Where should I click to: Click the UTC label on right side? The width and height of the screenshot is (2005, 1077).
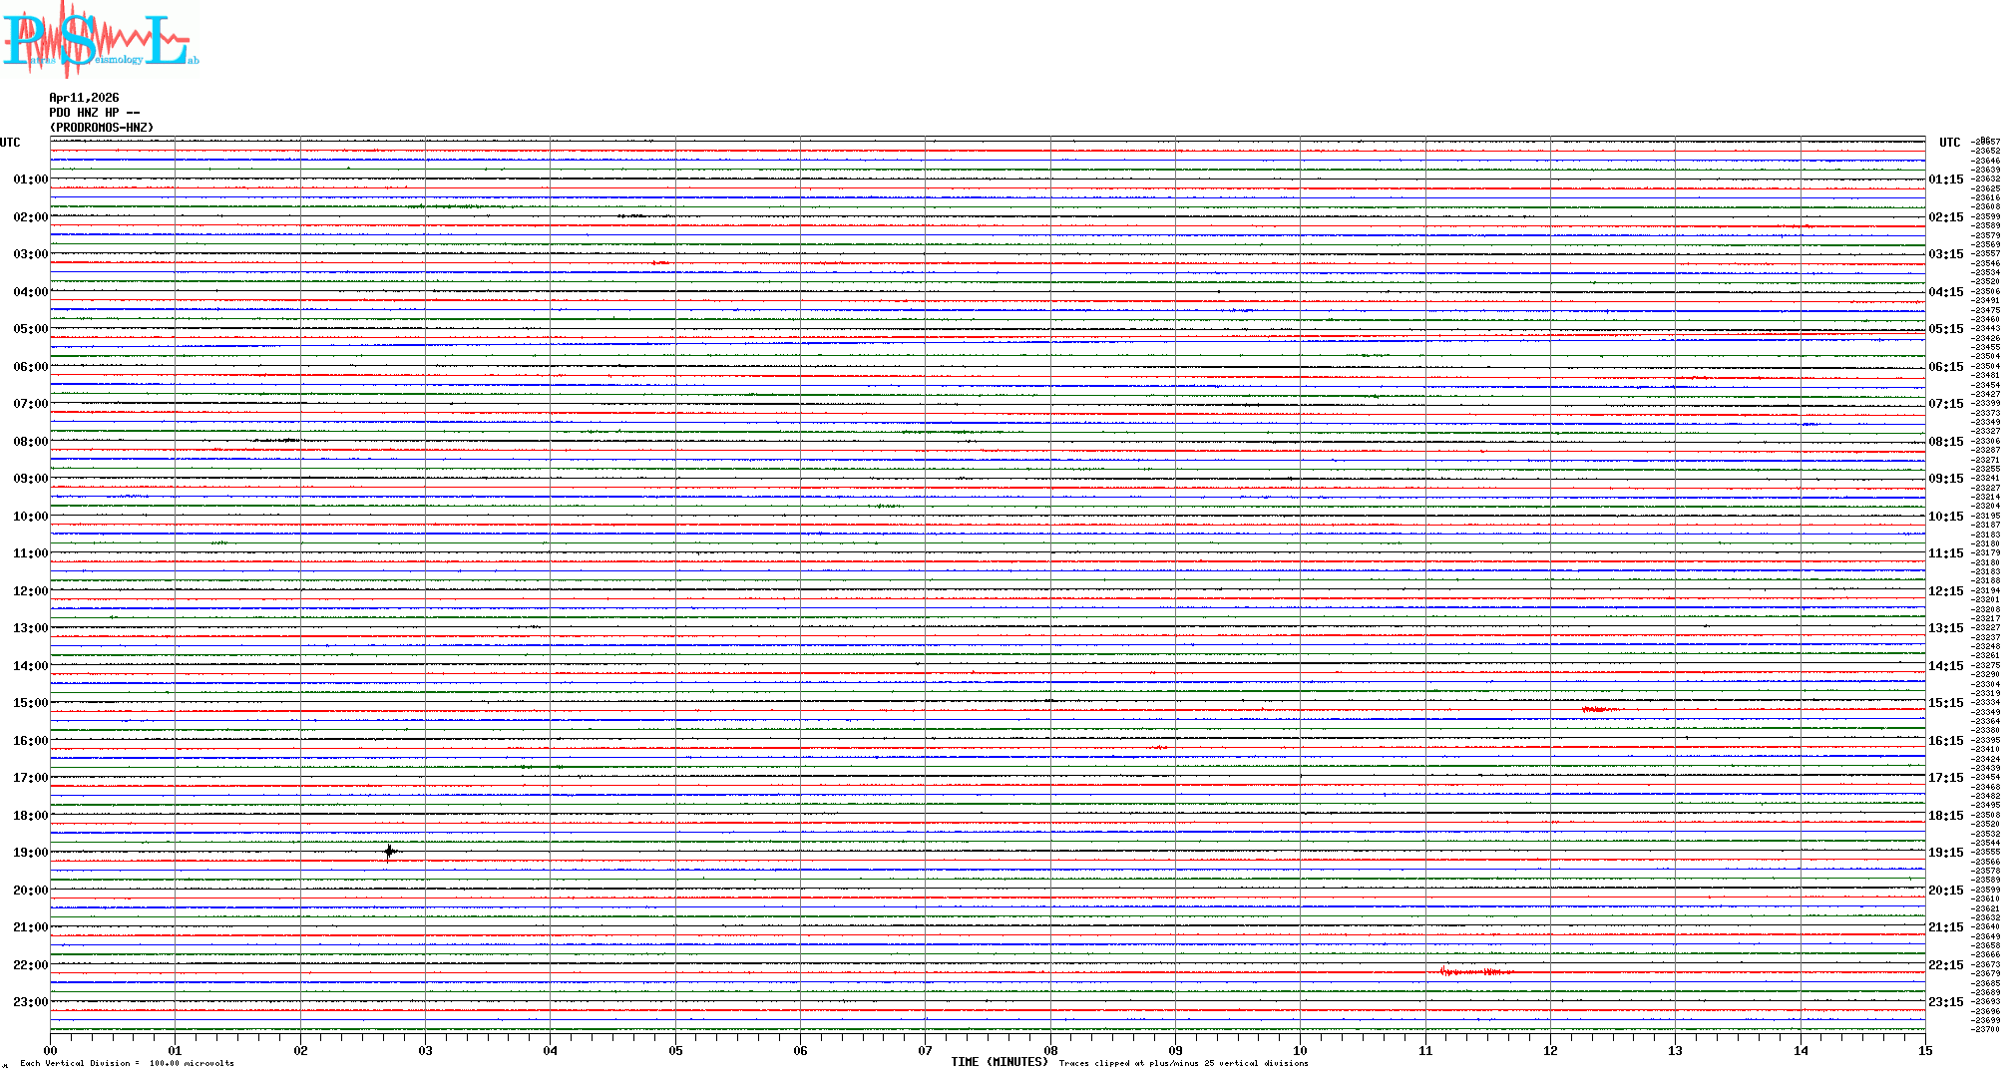pyautogui.click(x=1949, y=143)
